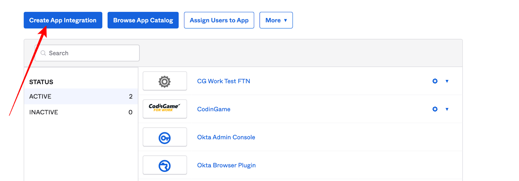Viewport: 519px width, 181px height.
Task: Click Browse App Catalog button
Action: (x=143, y=20)
